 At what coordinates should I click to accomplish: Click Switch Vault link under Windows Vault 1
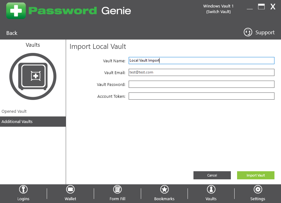tap(218, 12)
